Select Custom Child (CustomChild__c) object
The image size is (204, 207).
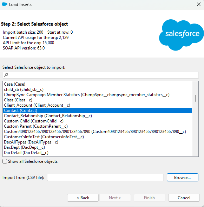[x=98, y=121]
